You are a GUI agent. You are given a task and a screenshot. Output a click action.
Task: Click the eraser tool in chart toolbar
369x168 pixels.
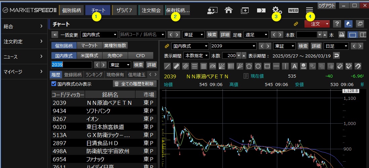[x=339, y=66]
